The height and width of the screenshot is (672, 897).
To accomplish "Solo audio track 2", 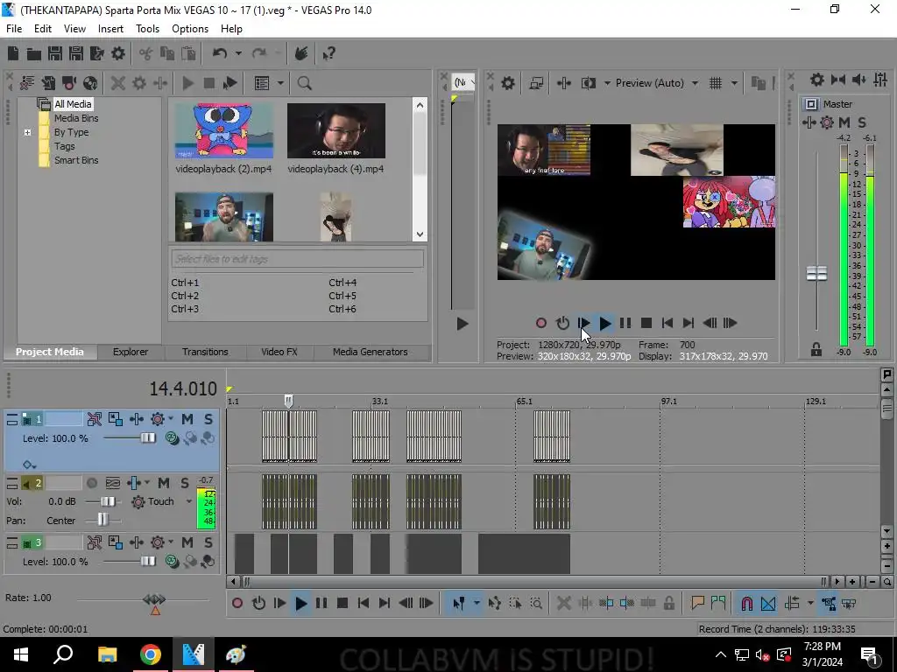I will pyautogui.click(x=185, y=483).
